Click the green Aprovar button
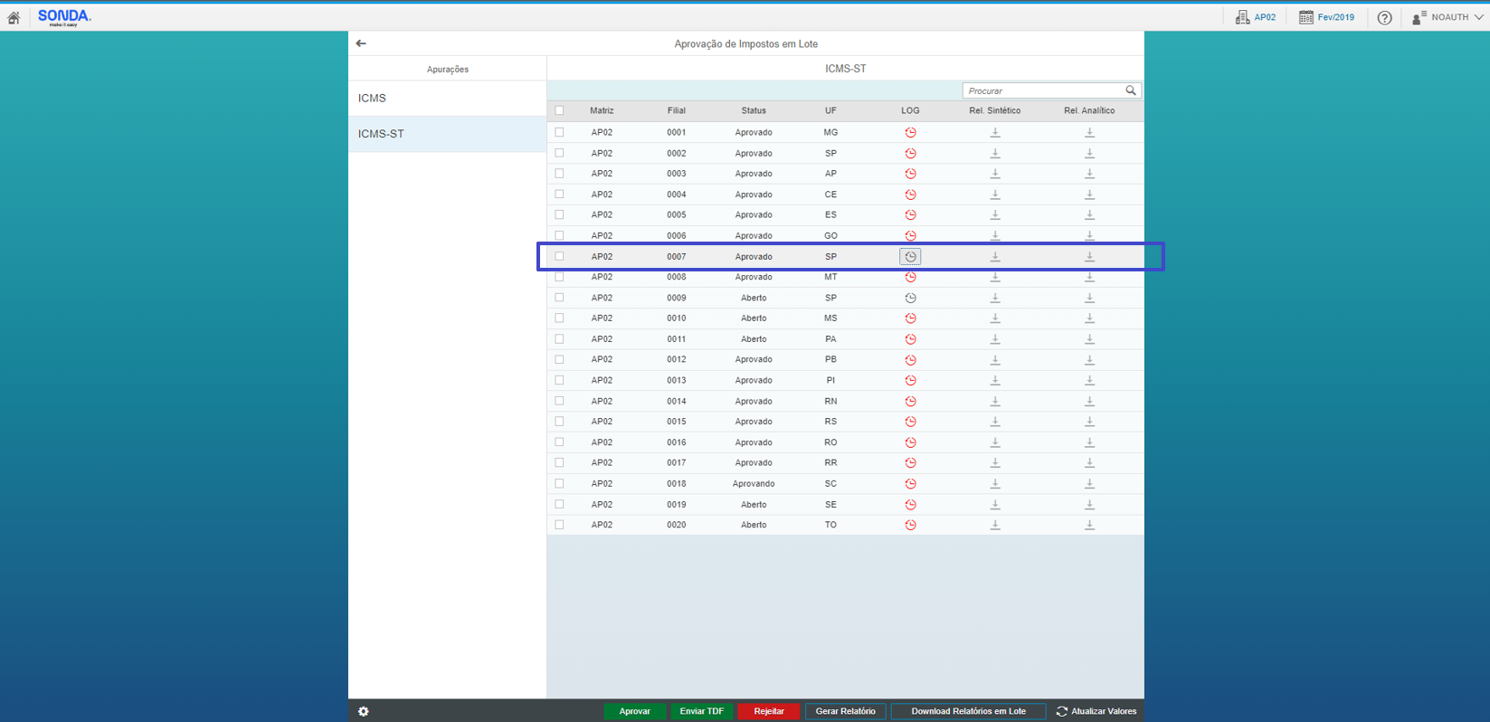This screenshot has height=722, width=1490. (x=634, y=711)
